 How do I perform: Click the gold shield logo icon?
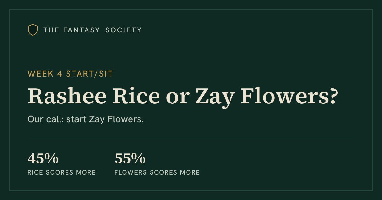click(x=33, y=30)
